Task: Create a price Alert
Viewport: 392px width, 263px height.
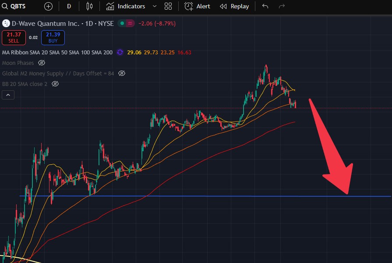Action: click(197, 6)
